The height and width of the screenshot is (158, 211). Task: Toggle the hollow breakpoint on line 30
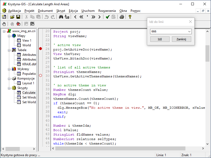tap(40, 76)
